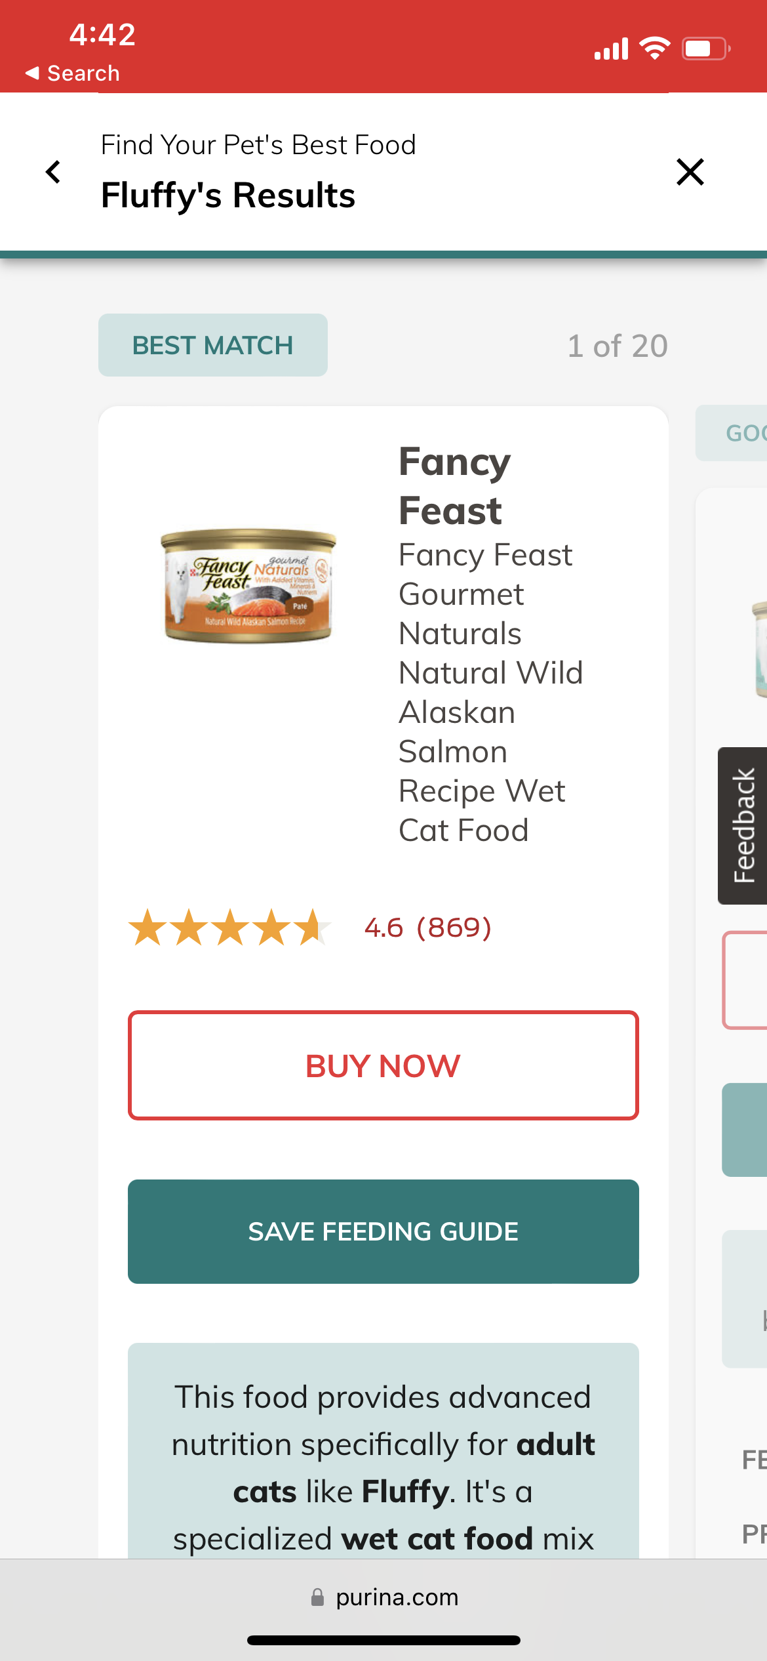767x1661 pixels.
Task: Tap the "1 of 20" results counter
Action: (618, 346)
